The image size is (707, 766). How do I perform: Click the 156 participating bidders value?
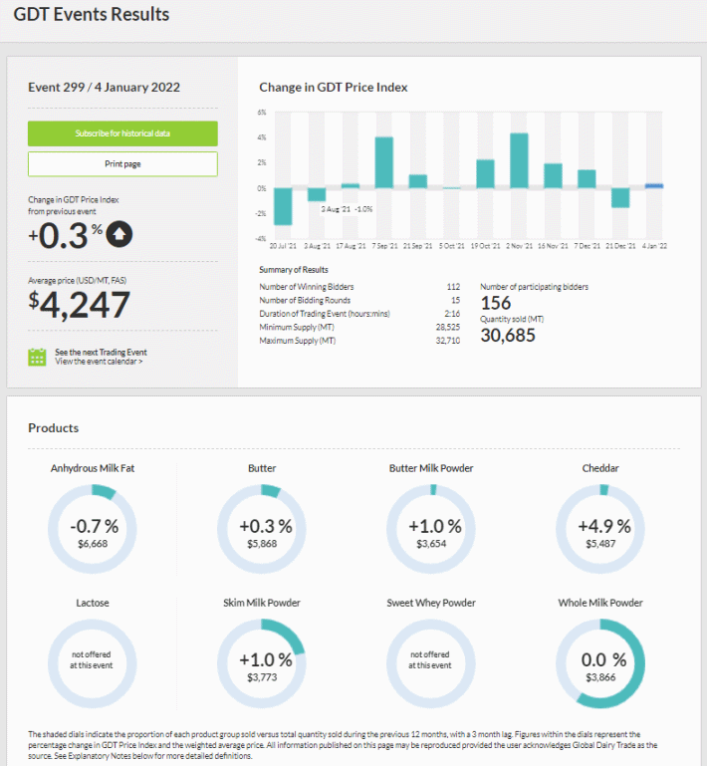[496, 303]
